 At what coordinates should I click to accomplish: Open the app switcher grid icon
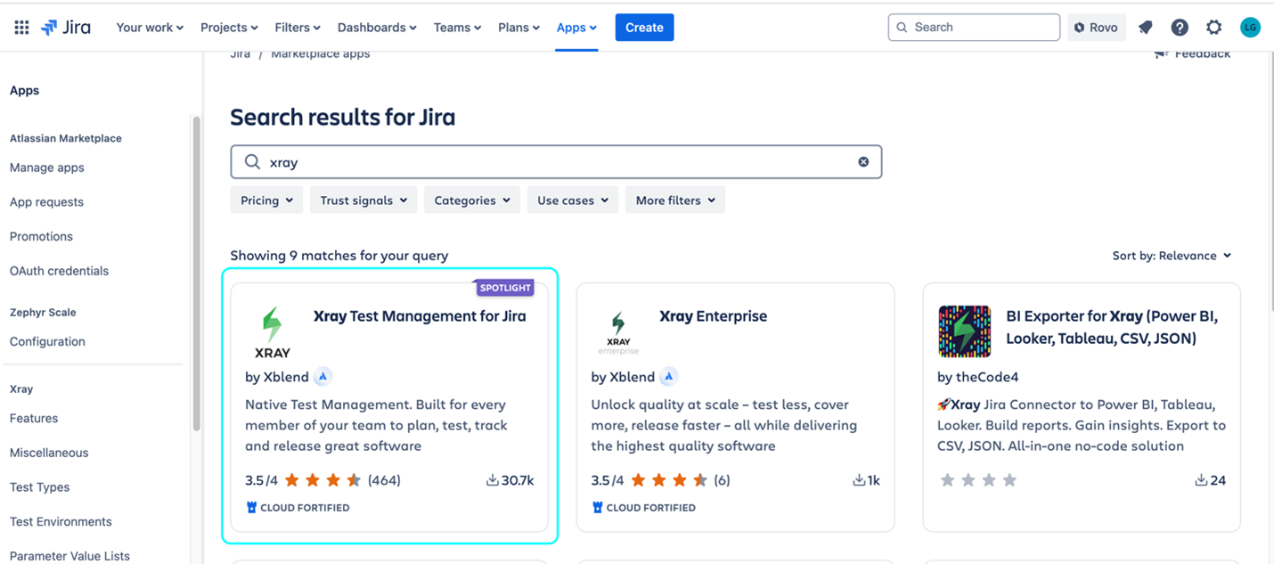tap(21, 28)
